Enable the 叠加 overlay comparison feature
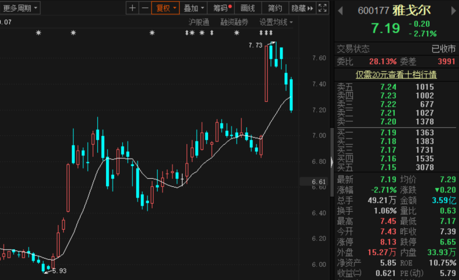The width and height of the screenshot is (459, 280). (191, 8)
